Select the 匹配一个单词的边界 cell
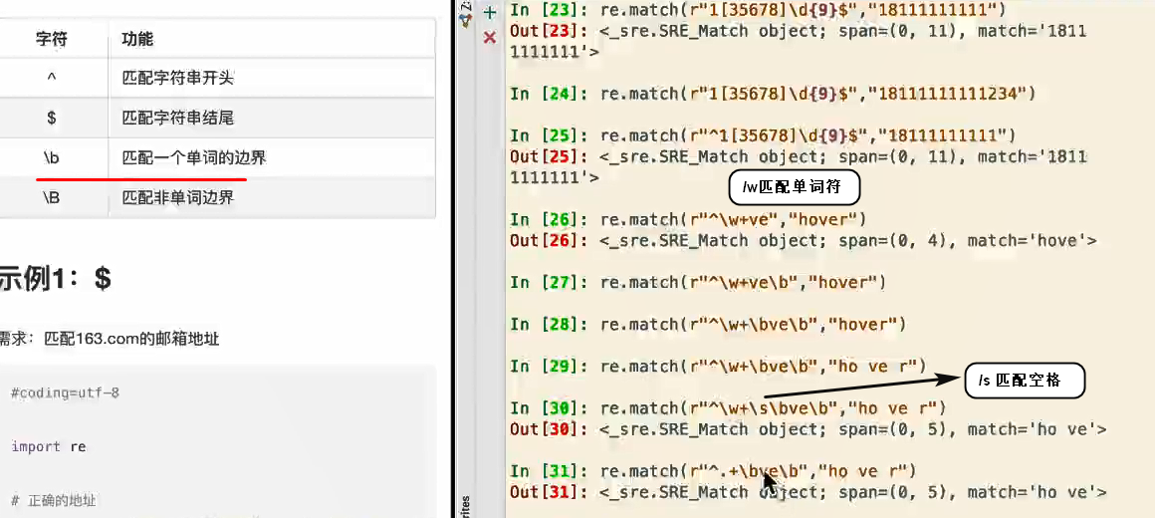The height and width of the screenshot is (518, 1155). pyautogui.click(x=194, y=157)
